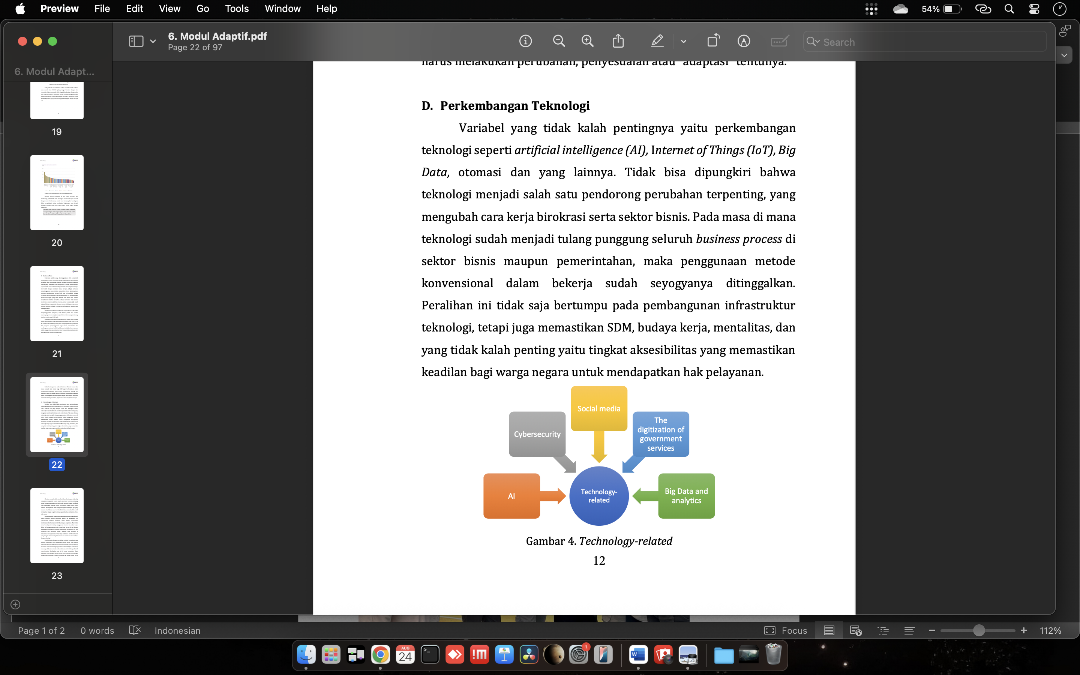Expand the search options magnifier dropdown
The width and height of the screenshot is (1080, 675).
coord(813,42)
